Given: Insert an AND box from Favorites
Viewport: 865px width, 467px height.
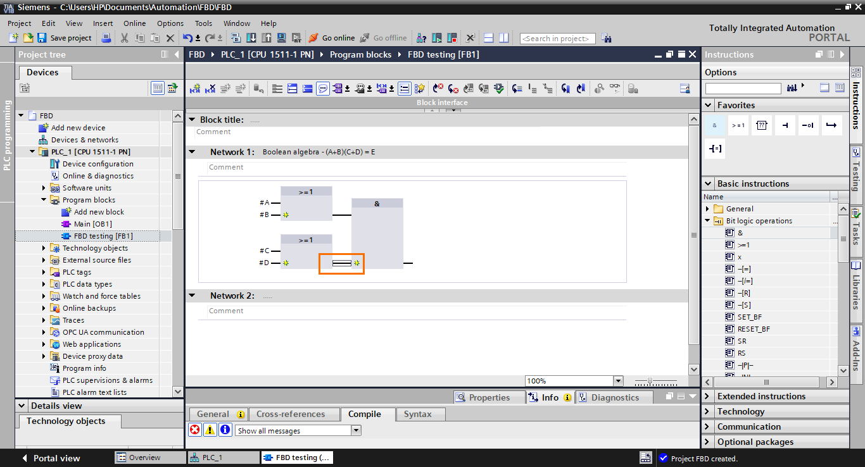Looking at the screenshot, I should [x=715, y=125].
